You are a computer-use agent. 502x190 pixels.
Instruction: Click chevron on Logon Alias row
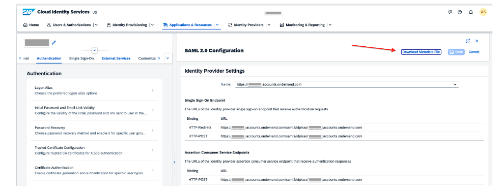coord(153,90)
